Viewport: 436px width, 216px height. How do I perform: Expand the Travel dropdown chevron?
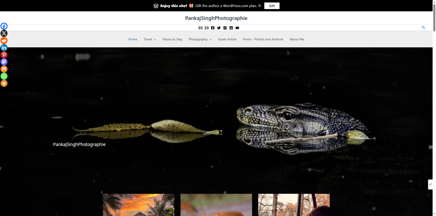click(155, 39)
